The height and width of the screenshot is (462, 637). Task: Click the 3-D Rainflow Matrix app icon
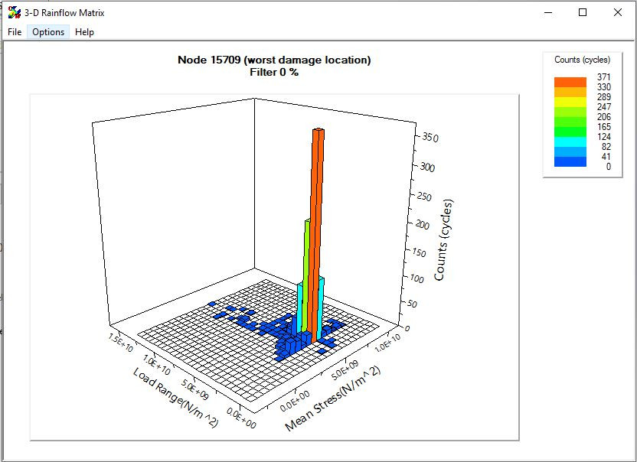[14, 12]
